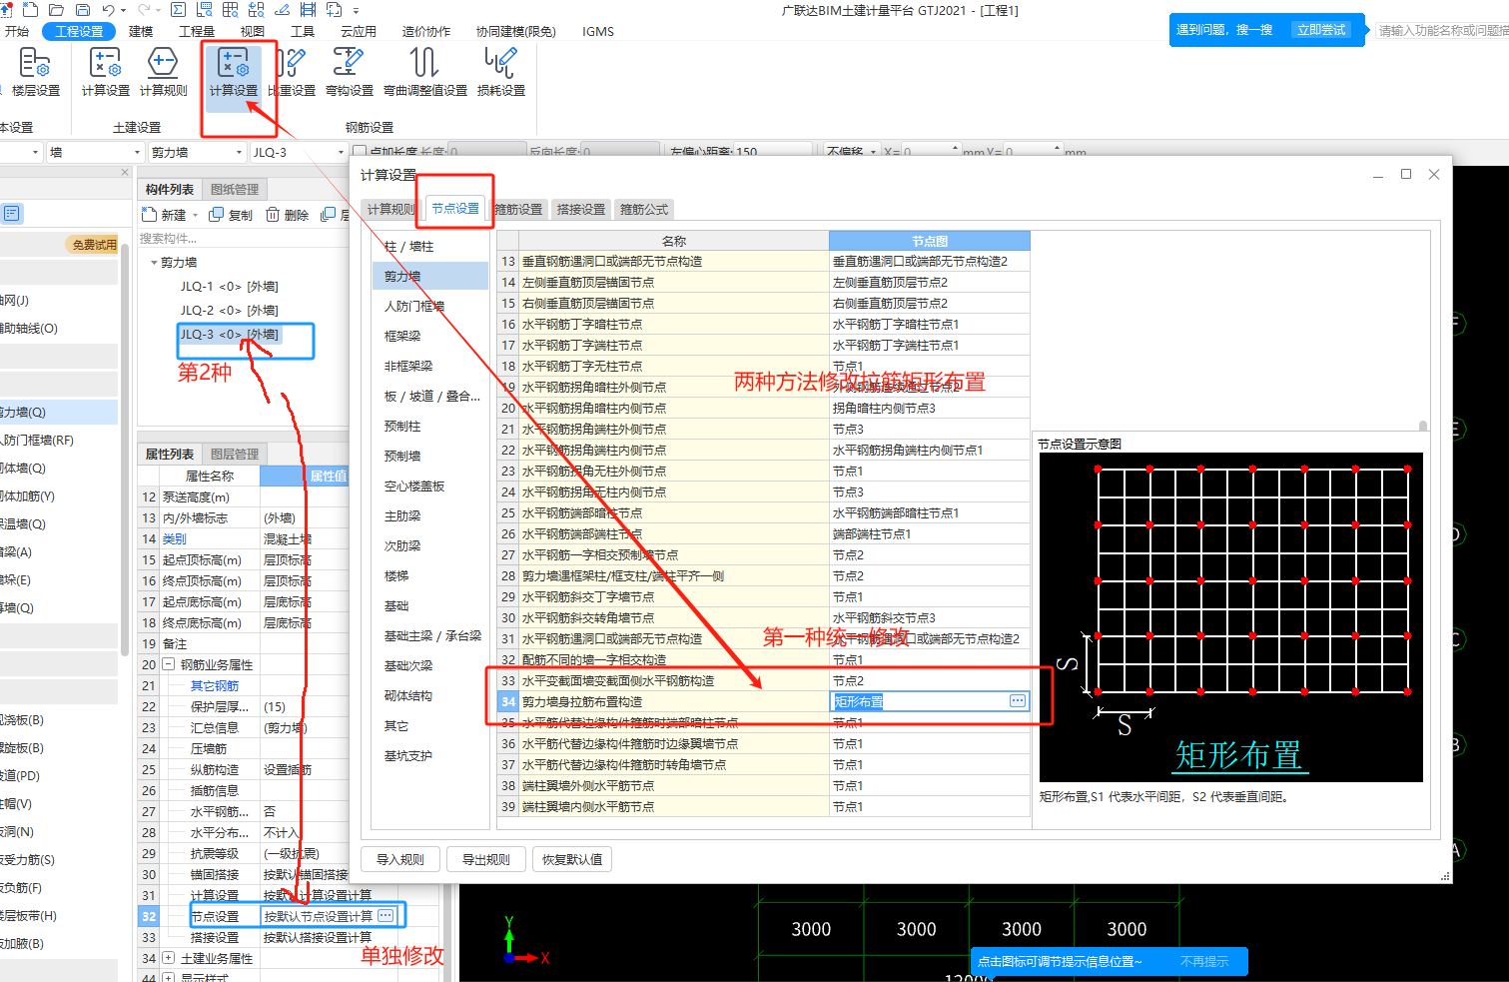Click the table lookup icon in quick bar

click(x=230, y=10)
